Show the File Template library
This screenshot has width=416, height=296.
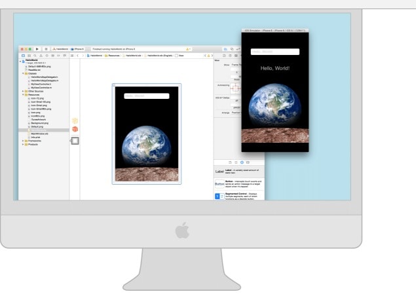coord(230,162)
